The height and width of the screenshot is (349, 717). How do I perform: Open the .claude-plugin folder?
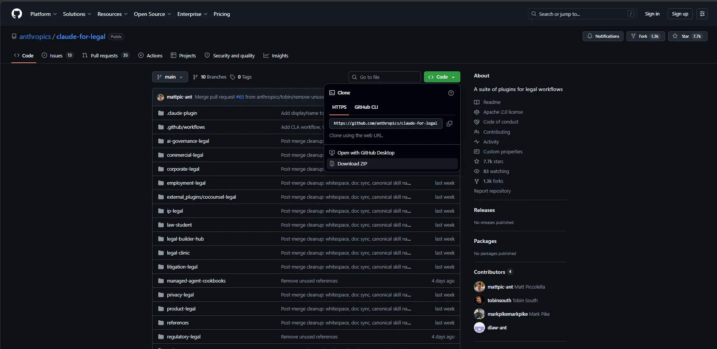click(x=182, y=113)
